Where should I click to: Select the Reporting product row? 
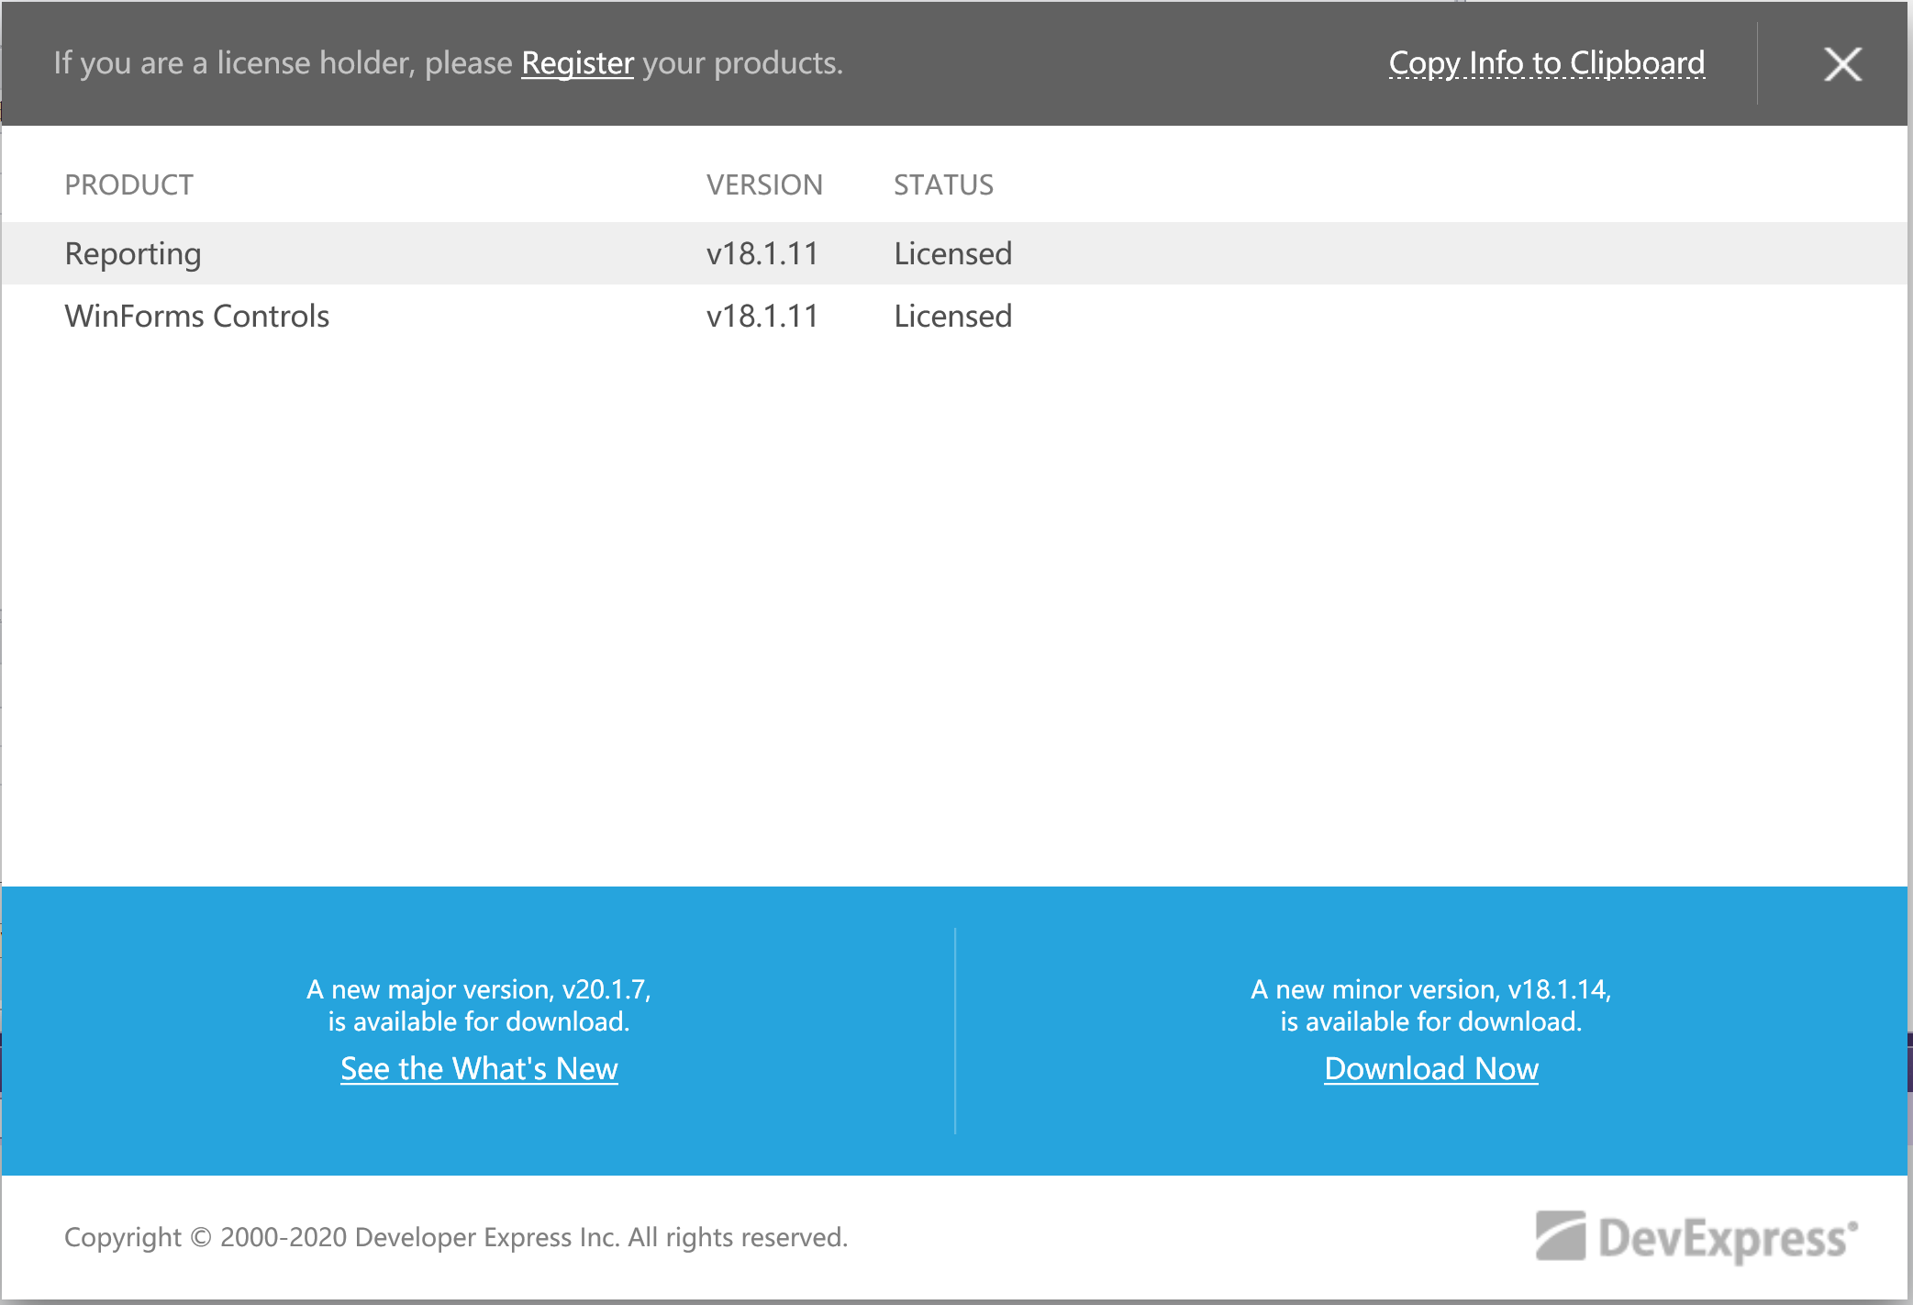click(x=954, y=253)
